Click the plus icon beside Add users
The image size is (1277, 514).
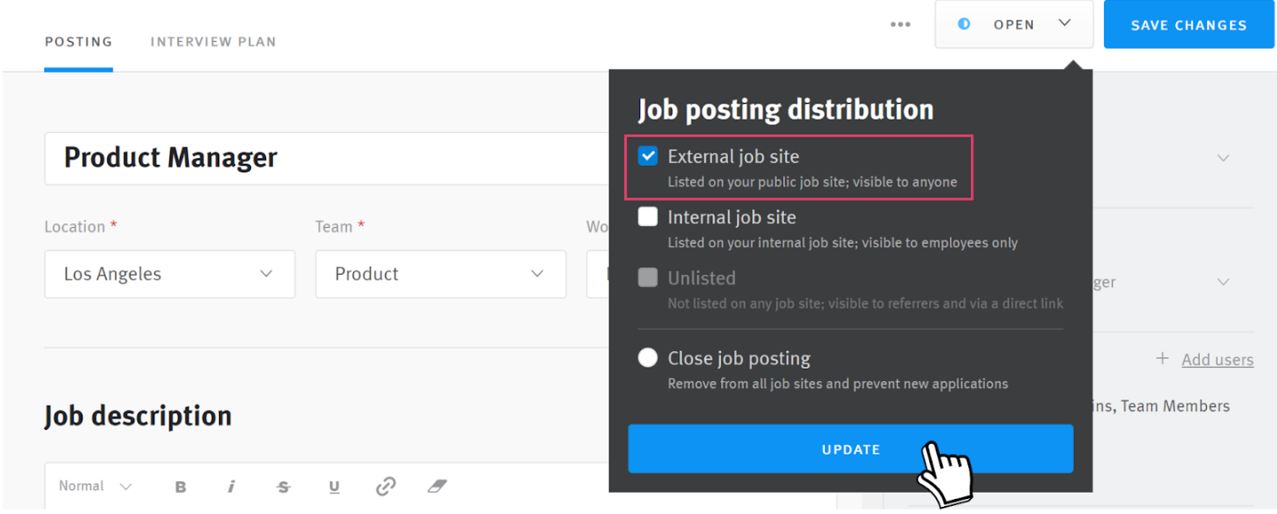point(1163,359)
